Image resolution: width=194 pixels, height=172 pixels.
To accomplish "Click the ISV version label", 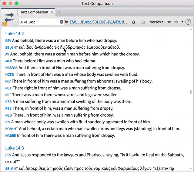I will [8, 122].
